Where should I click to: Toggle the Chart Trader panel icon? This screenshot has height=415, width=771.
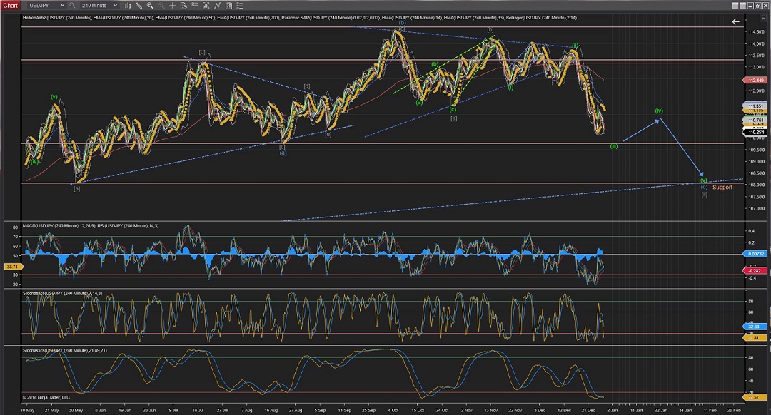pyautogui.click(x=195, y=6)
